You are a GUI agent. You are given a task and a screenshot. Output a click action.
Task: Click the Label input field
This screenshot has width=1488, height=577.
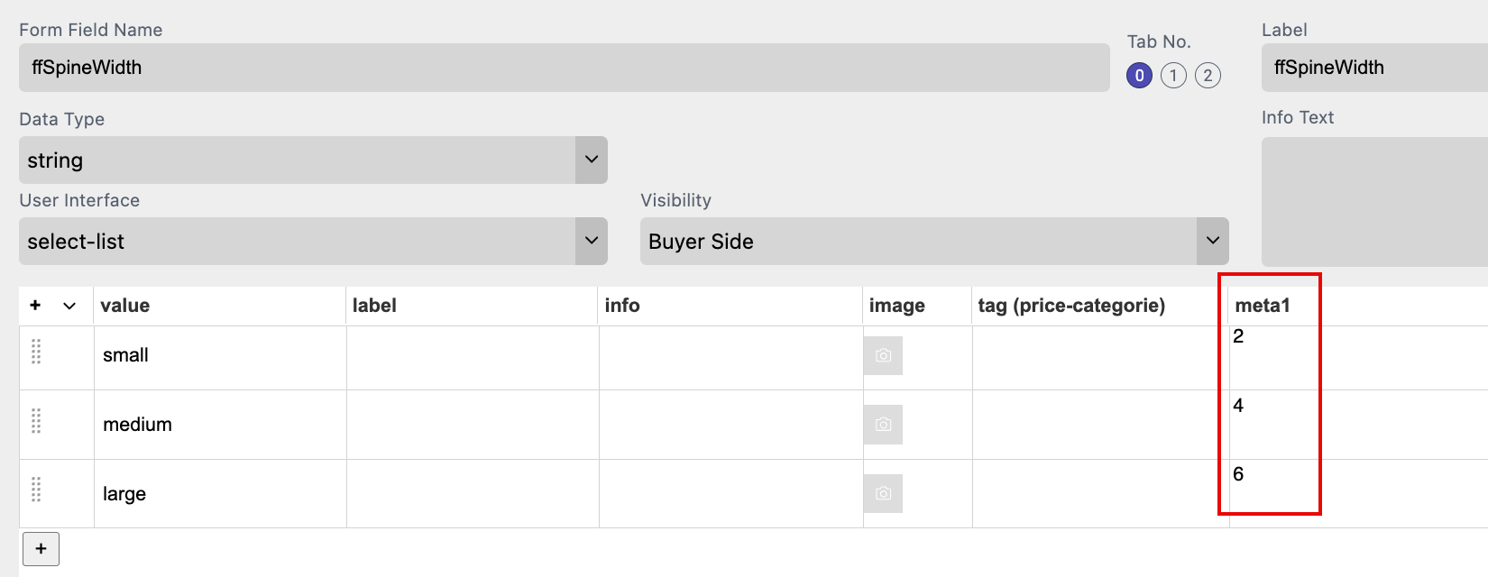[1374, 68]
